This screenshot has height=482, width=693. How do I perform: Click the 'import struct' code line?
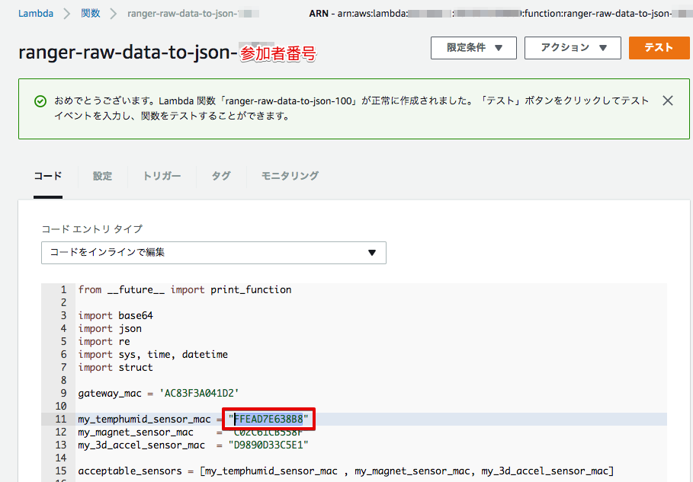tap(115, 367)
